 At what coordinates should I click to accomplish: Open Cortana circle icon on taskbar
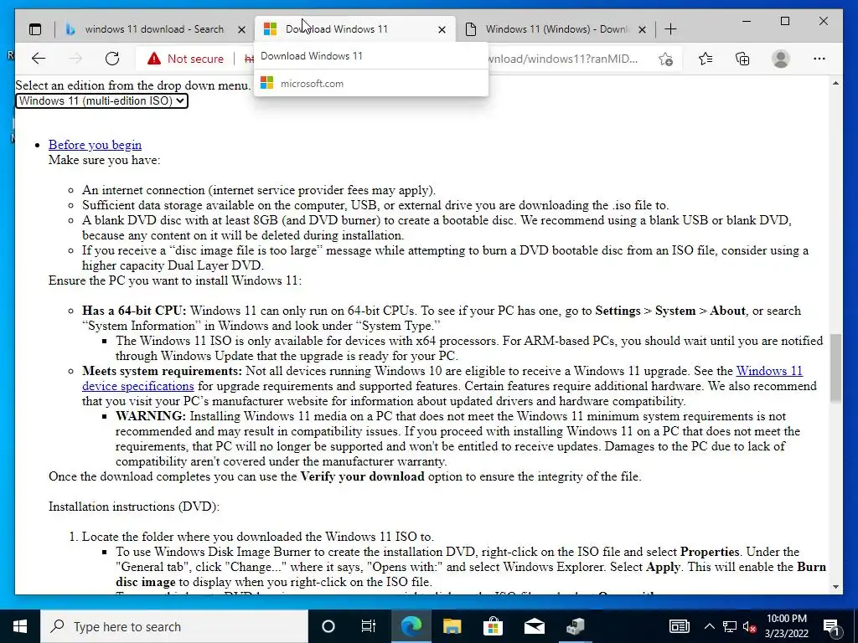pyautogui.click(x=328, y=626)
